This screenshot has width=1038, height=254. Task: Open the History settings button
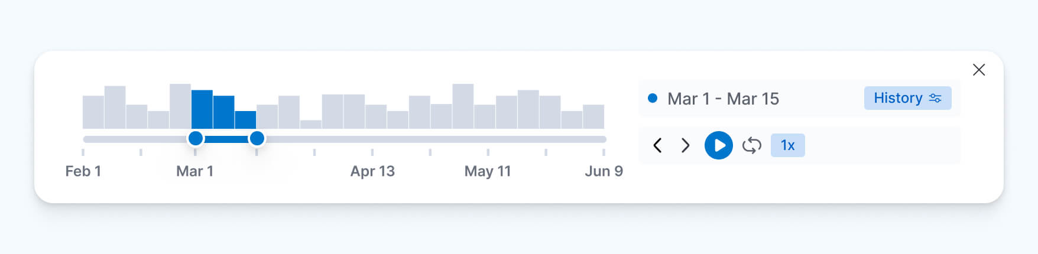(907, 98)
